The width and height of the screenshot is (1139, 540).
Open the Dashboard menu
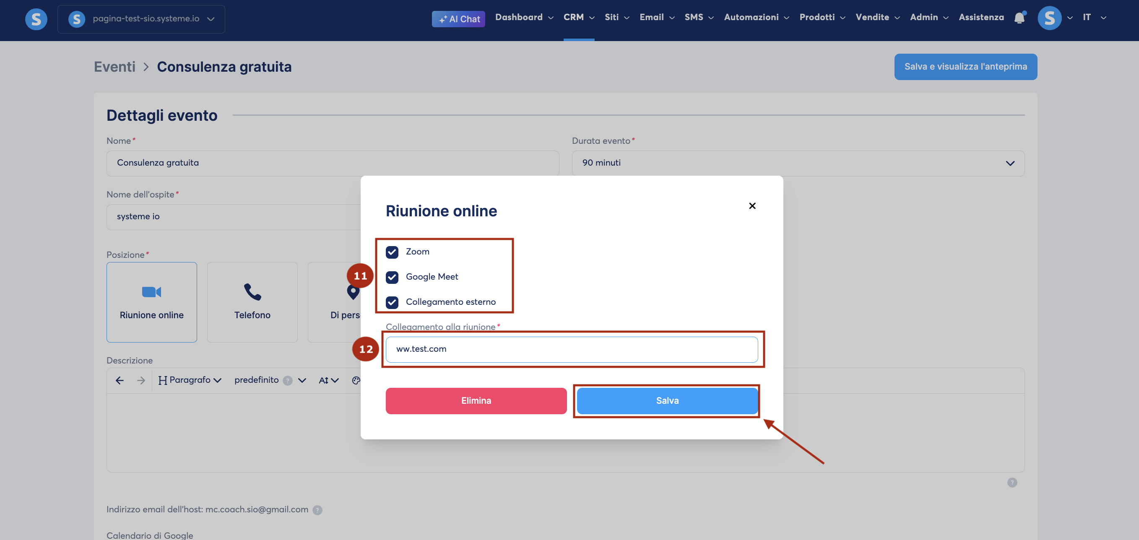coord(524,18)
